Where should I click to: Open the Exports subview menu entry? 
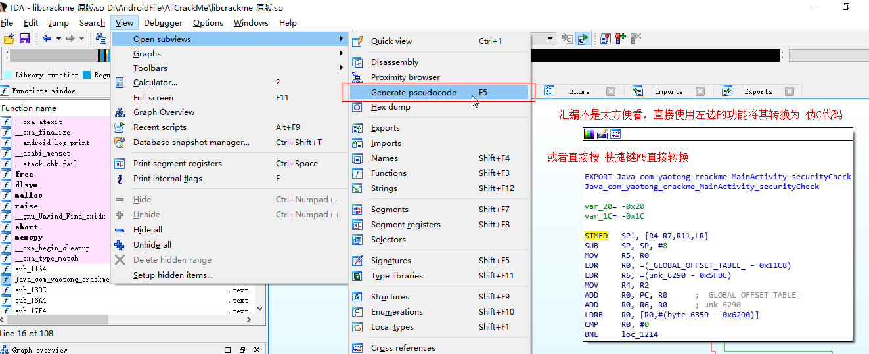pos(439,128)
